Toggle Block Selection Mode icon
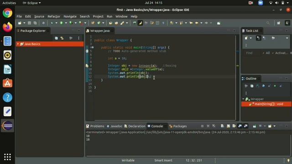 157,23
